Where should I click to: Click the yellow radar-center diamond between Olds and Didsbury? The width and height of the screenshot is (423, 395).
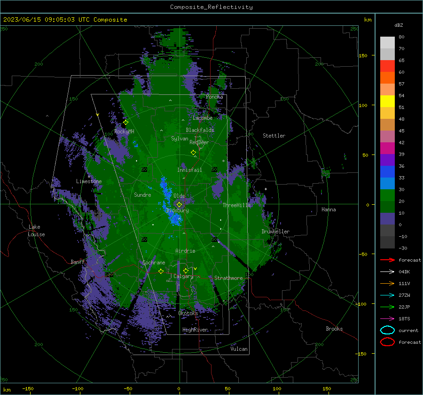(179, 205)
